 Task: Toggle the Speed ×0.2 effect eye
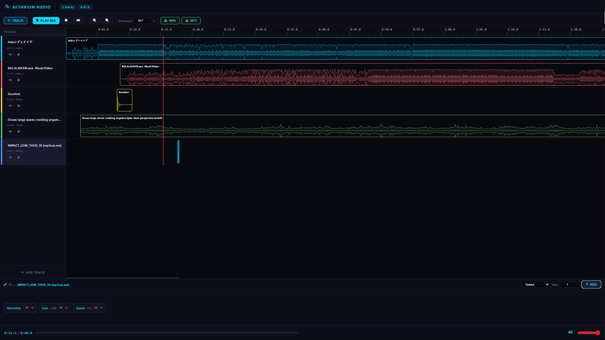(96, 308)
